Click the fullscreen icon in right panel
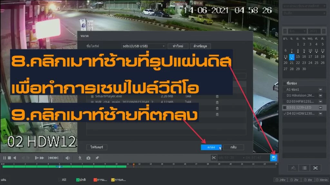Screen dimensions: 330x185 pos(315,168)
